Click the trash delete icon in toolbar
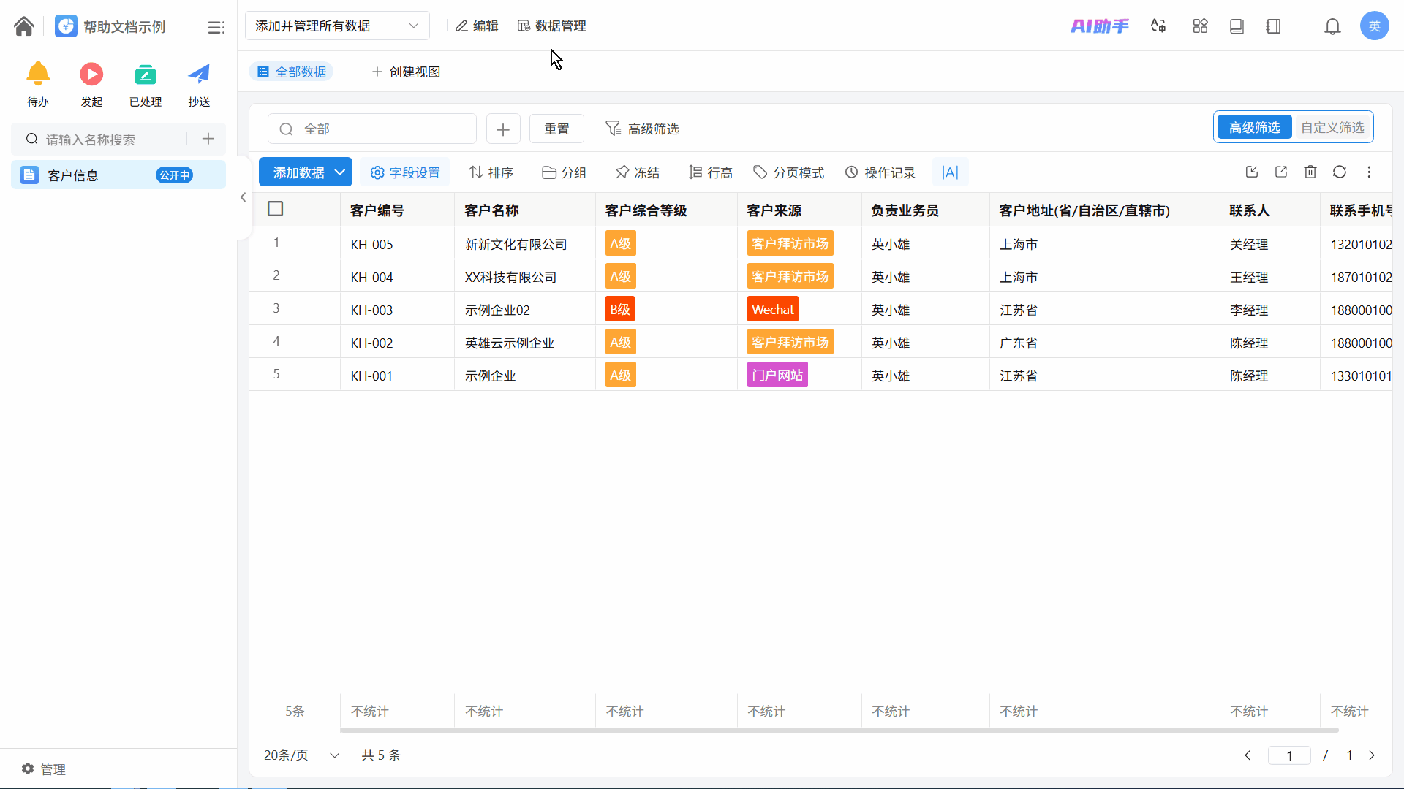1404x789 pixels. 1310,172
